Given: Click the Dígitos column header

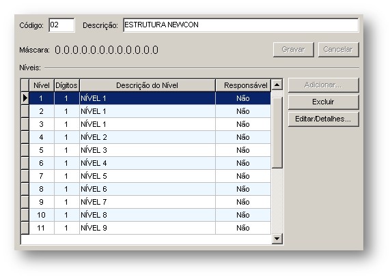Looking at the screenshot, I should point(66,85).
